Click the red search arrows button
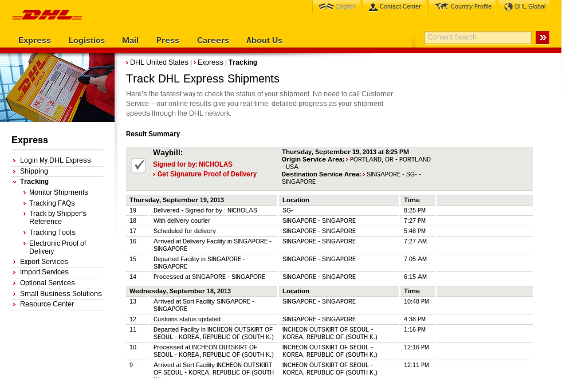562x378 pixels. [542, 37]
